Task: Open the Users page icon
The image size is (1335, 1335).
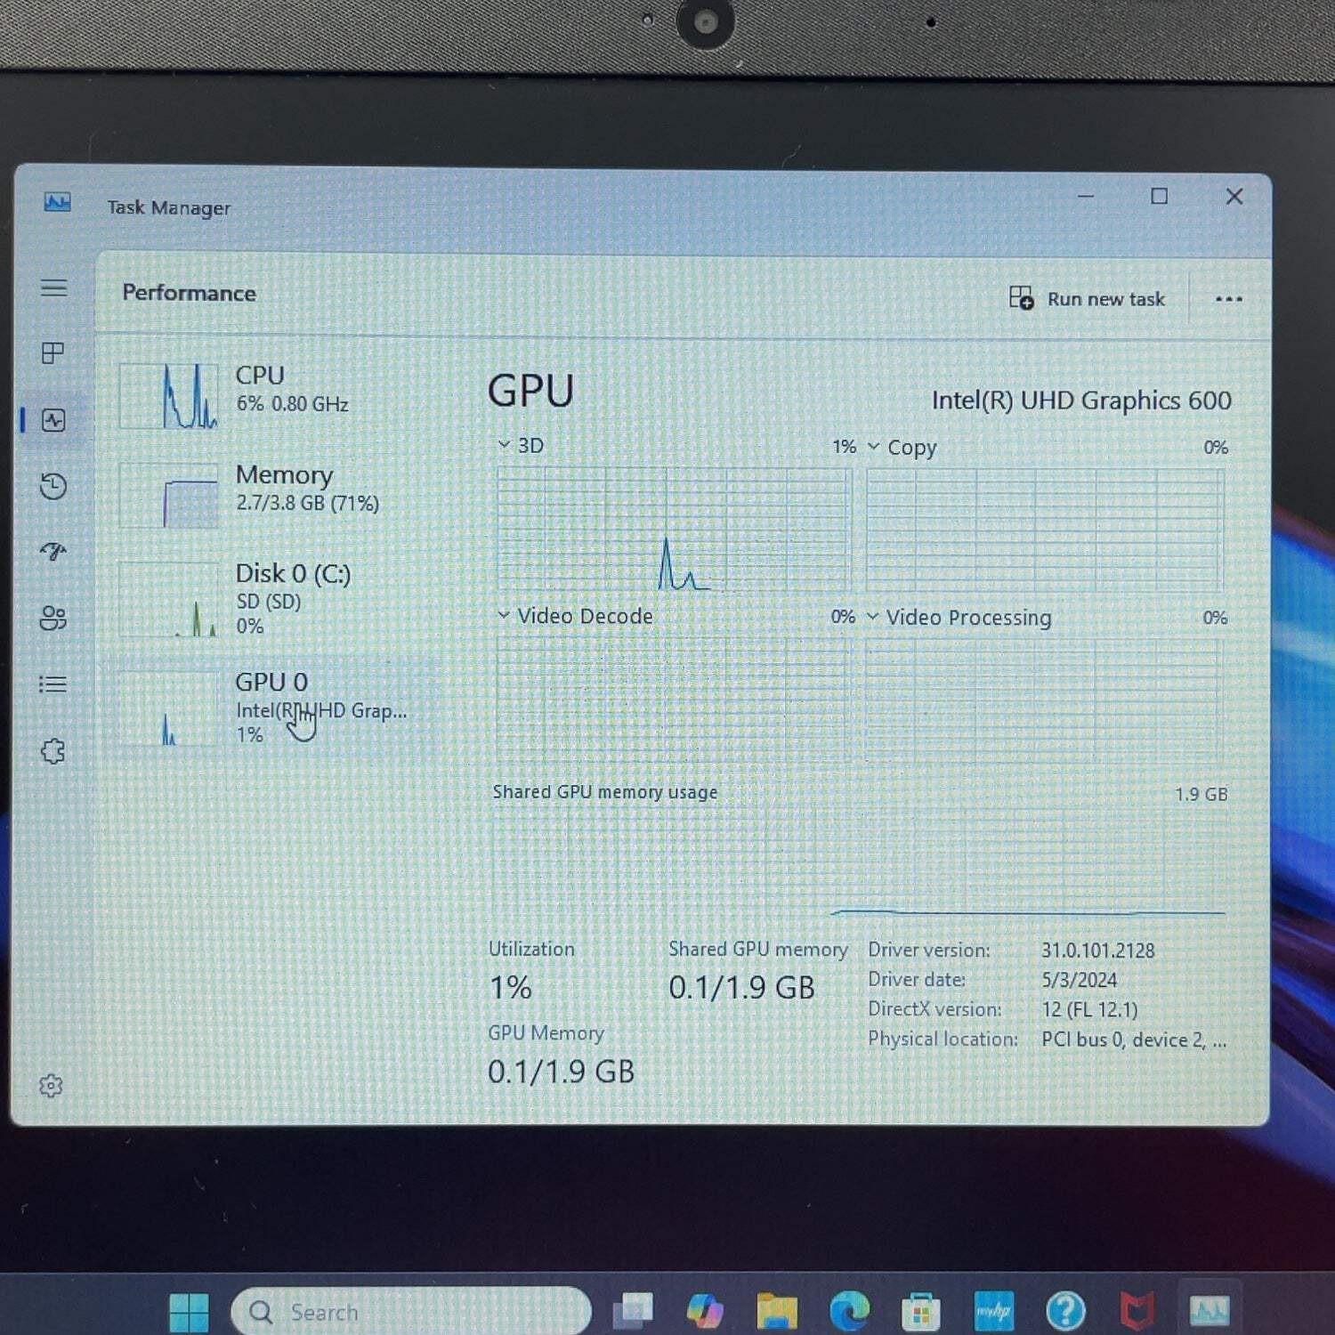Action: point(53,618)
